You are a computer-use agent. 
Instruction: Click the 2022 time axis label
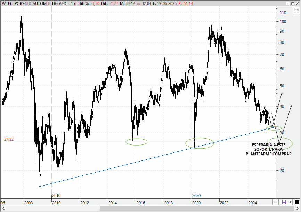[224, 203]
